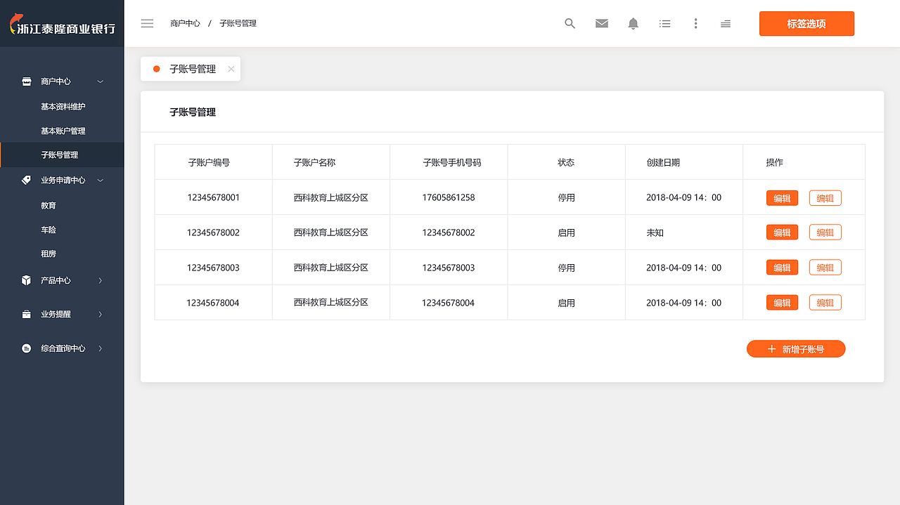Click outlined 编辑 button for 12345678002
The width and height of the screenshot is (900, 505).
click(x=825, y=232)
